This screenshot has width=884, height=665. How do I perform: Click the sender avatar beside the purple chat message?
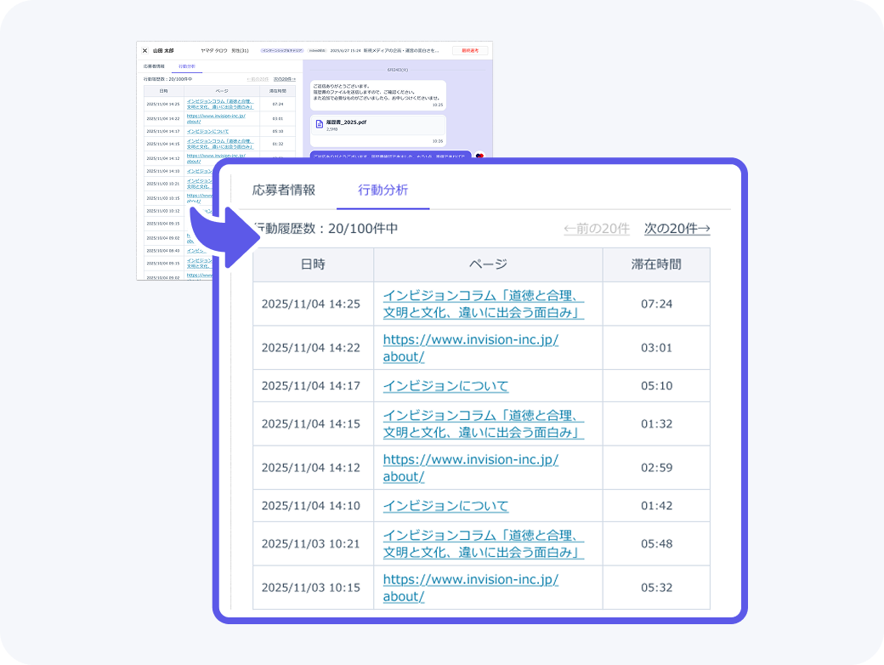479,155
